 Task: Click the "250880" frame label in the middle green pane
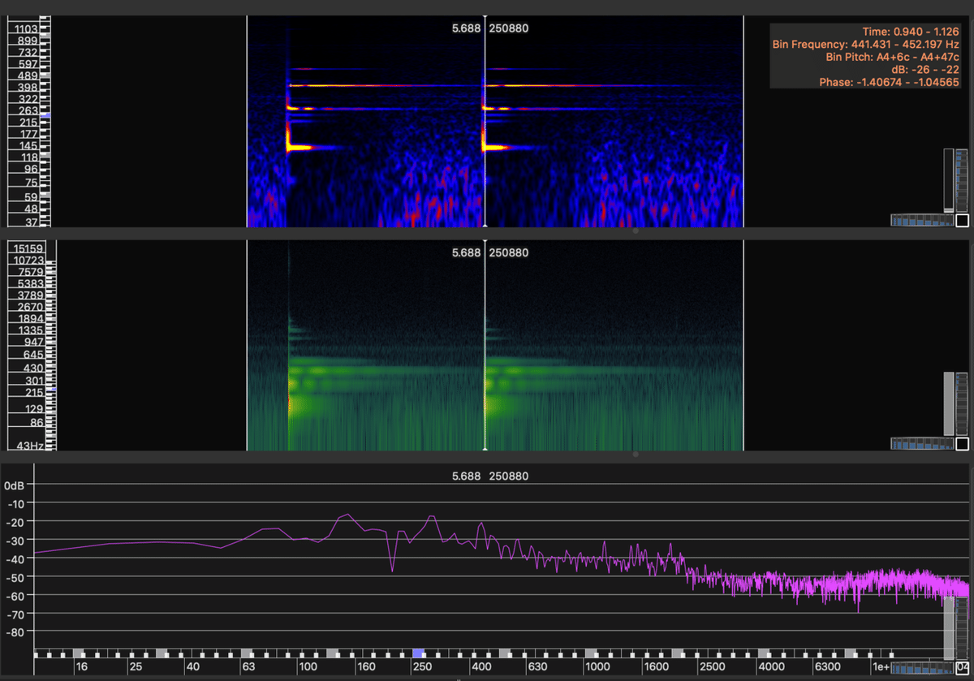pyautogui.click(x=509, y=252)
